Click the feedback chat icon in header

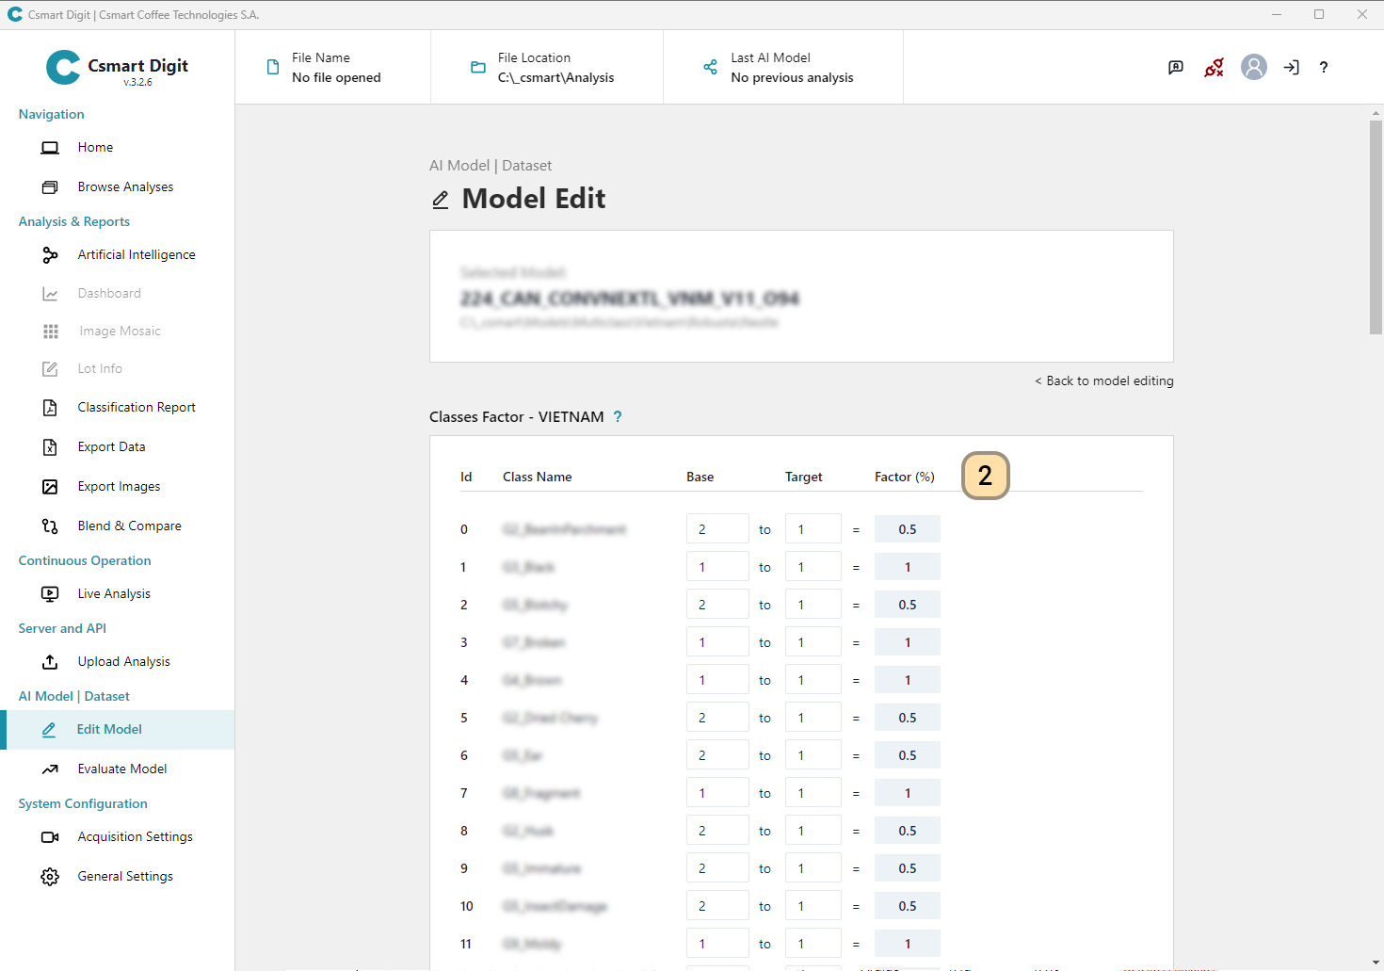click(1175, 67)
